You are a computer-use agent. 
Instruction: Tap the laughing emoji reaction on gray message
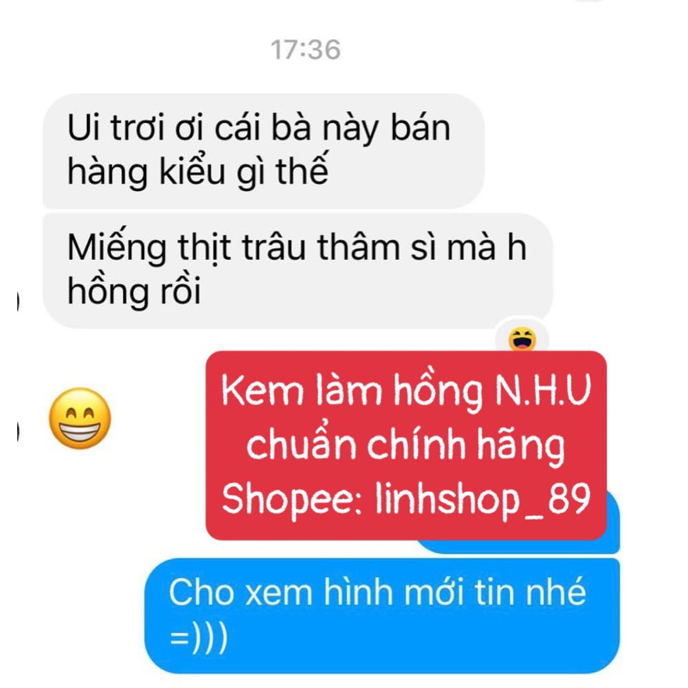[522, 338]
